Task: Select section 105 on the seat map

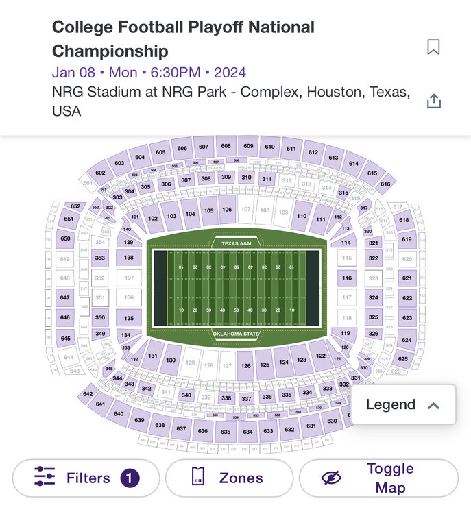Action: tap(208, 211)
